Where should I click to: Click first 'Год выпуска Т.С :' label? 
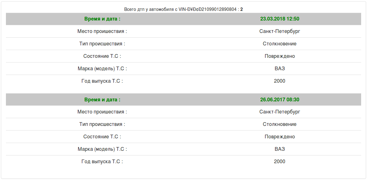pos(102,81)
